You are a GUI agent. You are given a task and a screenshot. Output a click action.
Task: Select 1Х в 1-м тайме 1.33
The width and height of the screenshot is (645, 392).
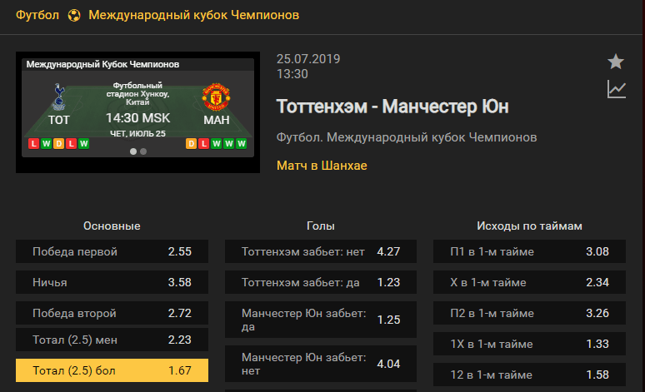(529, 344)
